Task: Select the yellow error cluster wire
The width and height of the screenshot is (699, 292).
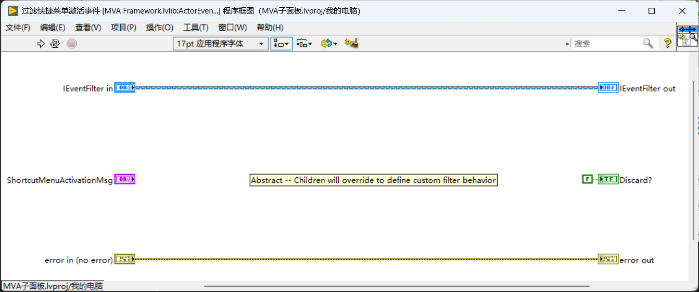Action: coord(366,259)
